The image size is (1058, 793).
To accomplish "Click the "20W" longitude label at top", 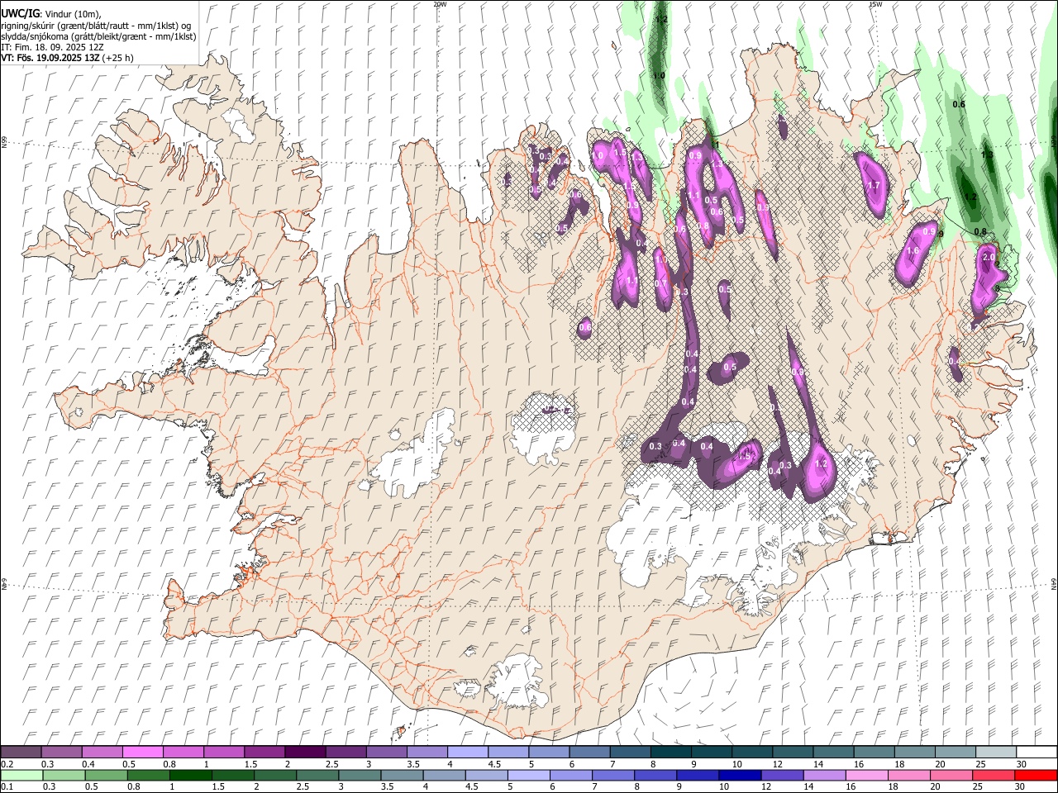I will [x=440, y=4].
